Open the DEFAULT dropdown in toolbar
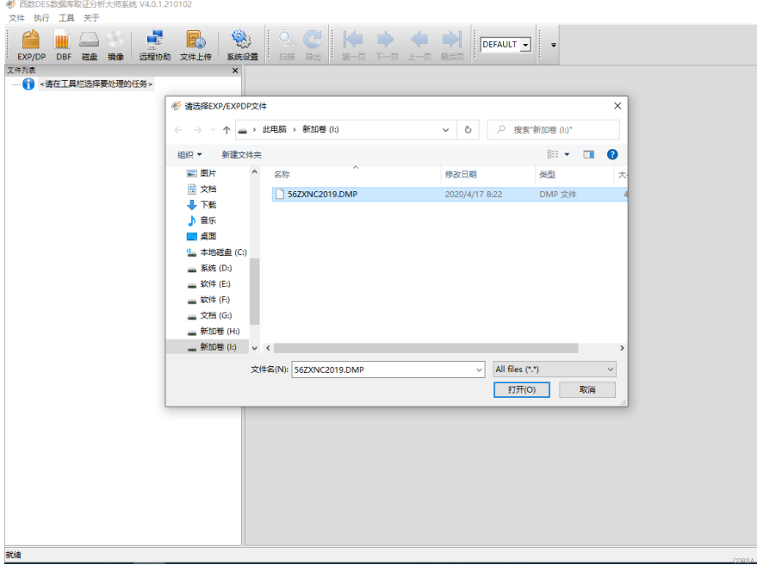Viewport: 757px width, 565px height. [x=506, y=45]
